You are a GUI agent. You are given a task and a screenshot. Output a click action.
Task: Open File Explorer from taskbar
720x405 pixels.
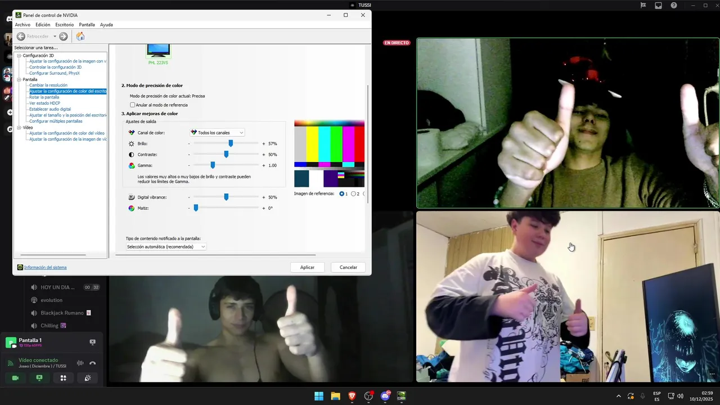point(335,396)
